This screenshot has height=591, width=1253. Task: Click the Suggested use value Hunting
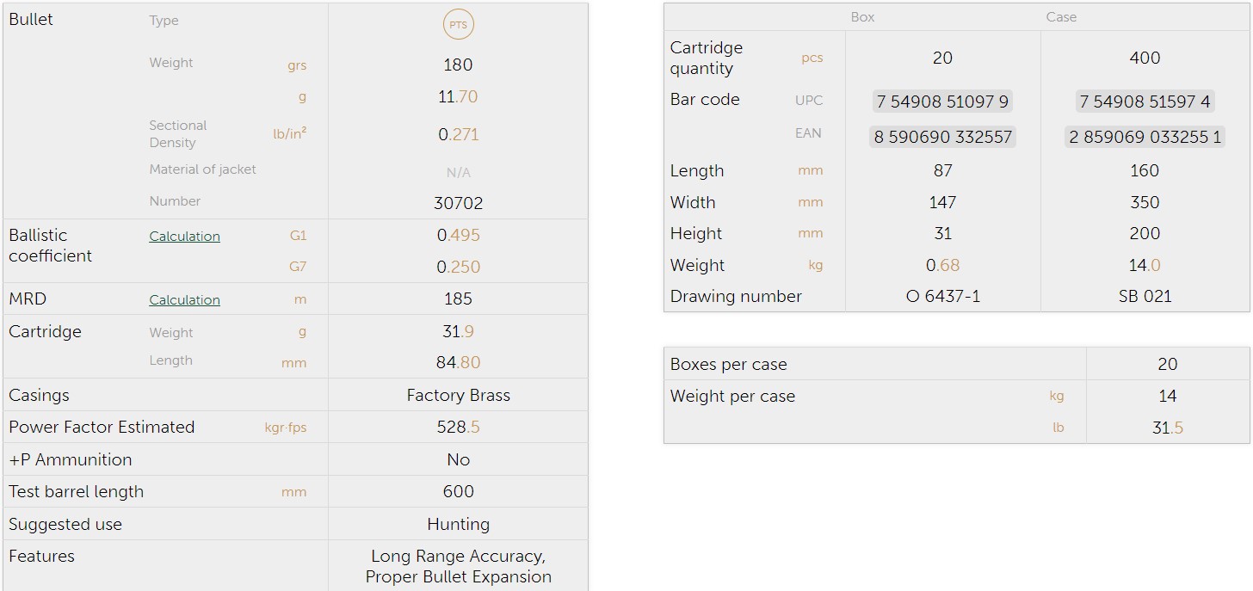(x=458, y=525)
